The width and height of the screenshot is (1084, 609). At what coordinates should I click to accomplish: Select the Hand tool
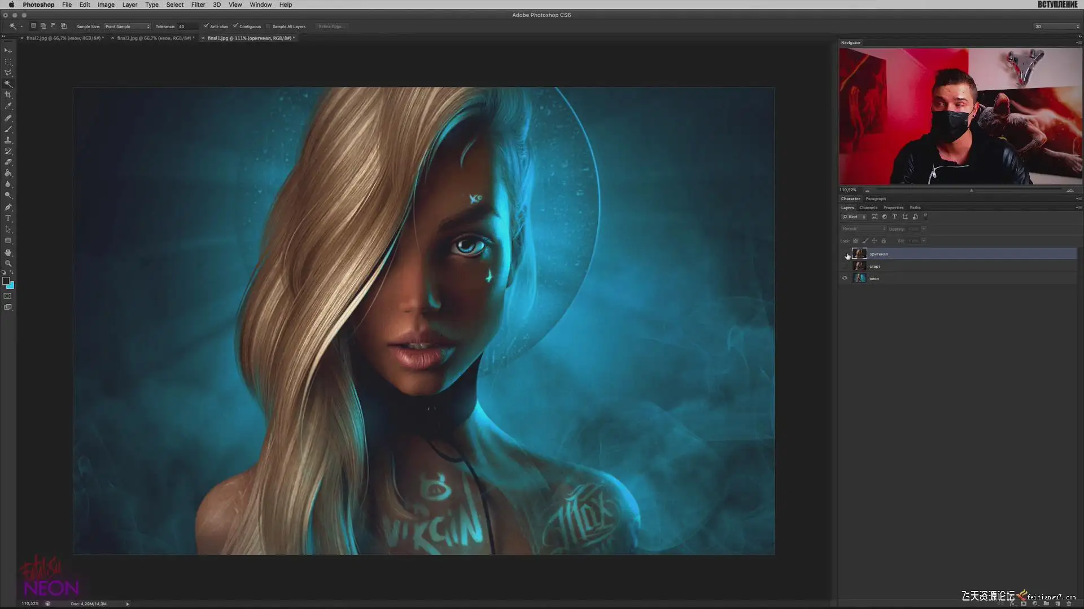pyautogui.click(x=8, y=252)
